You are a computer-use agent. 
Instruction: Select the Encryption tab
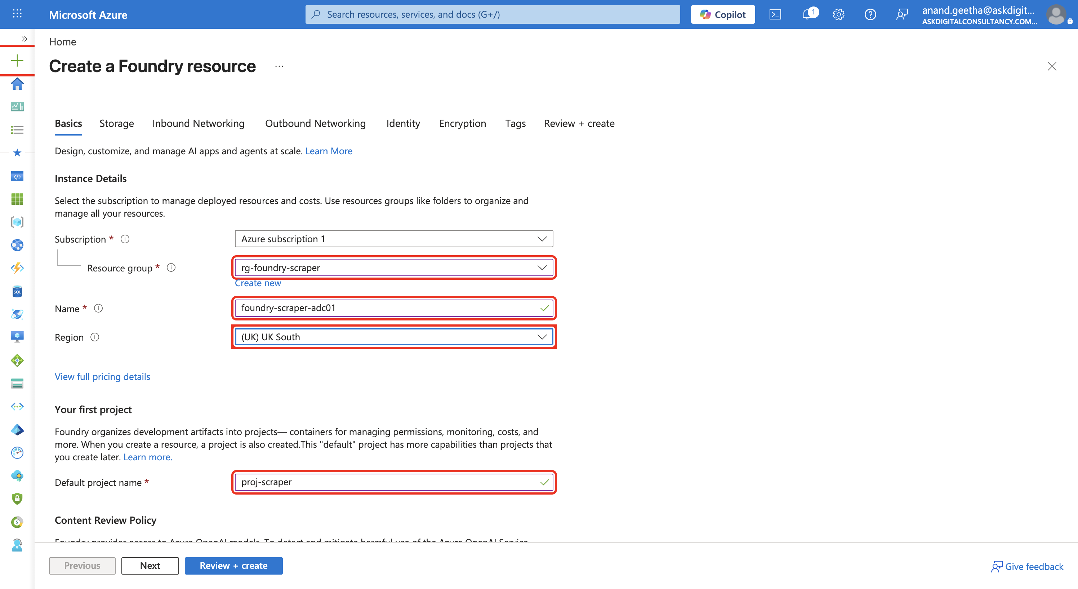coord(462,124)
